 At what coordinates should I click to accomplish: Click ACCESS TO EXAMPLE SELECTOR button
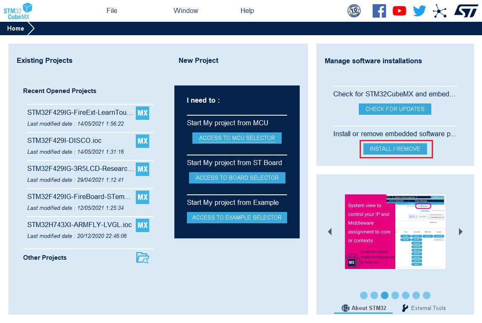point(237,217)
